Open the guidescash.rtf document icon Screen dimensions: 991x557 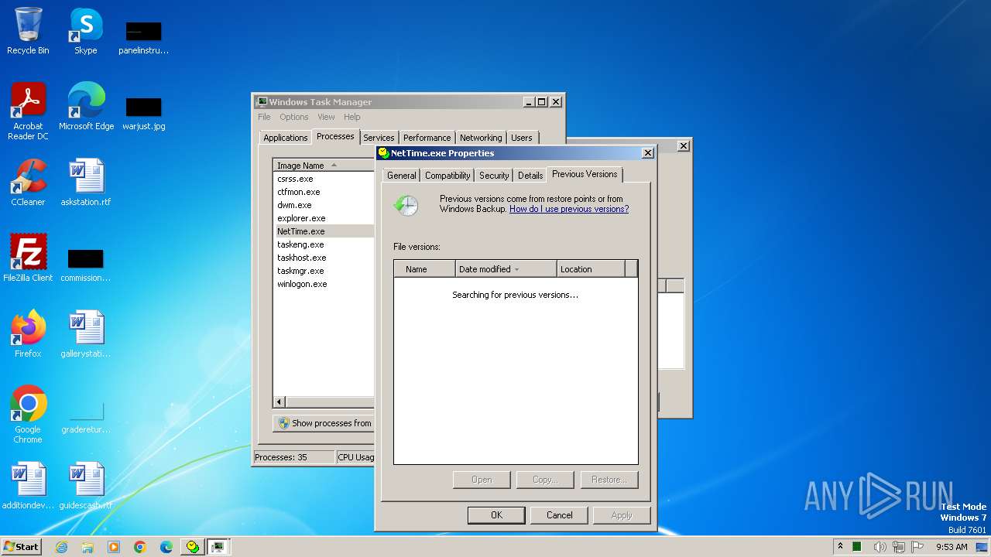pyautogui.click(x=86, y=485)
